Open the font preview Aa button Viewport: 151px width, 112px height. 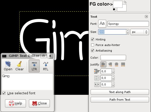tap(102, 24)
